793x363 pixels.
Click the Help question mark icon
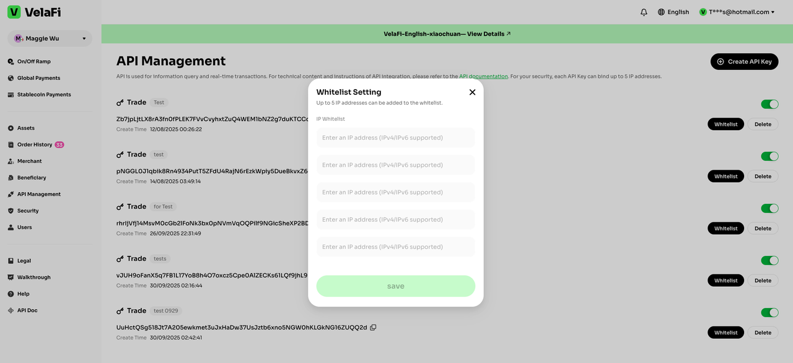pos(11,294)
